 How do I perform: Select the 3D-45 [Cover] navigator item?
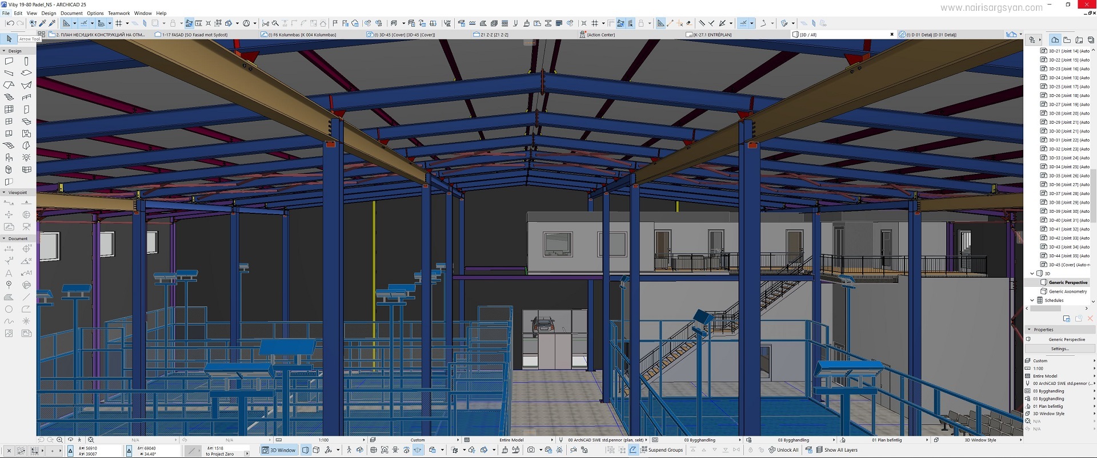pyautogui.click(x=1065, y=265)
